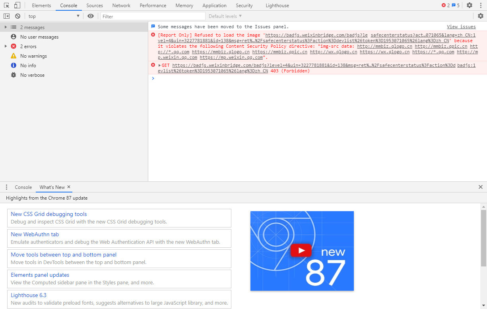Image resolution: width=487 pixels, height=309 pixels.
Task: Expand the GET request error triangle
Action: [159, 65]
